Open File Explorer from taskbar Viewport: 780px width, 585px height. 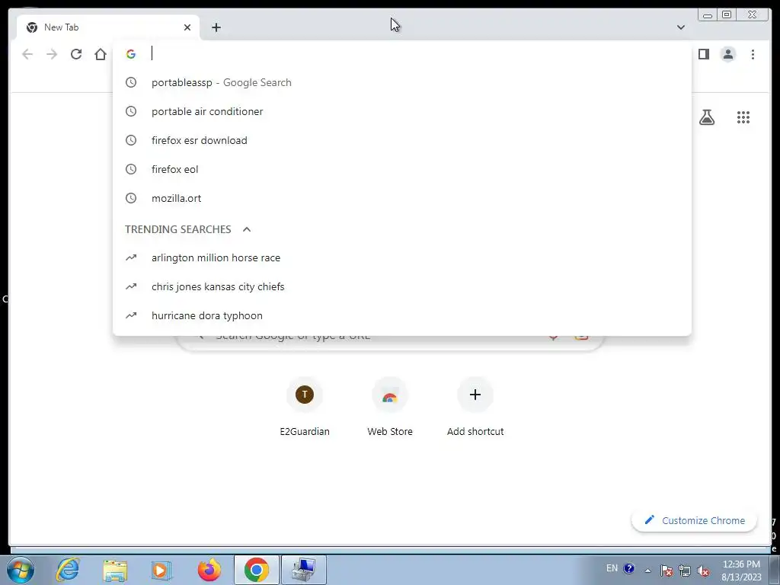(x=115, y=570)
